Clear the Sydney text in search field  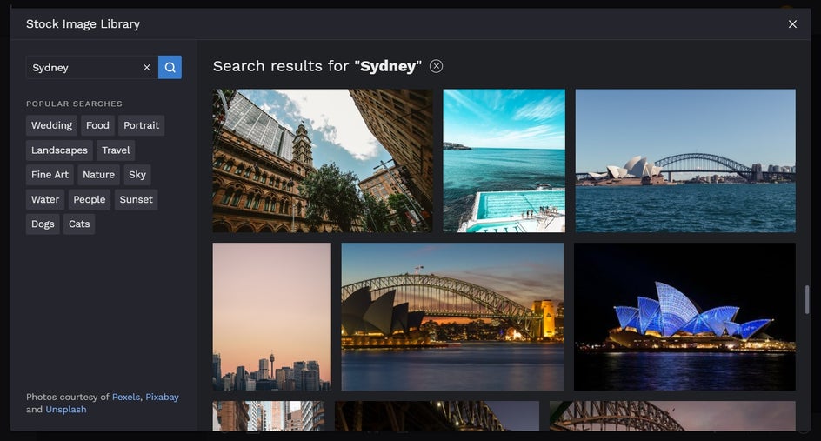point(147,67)
